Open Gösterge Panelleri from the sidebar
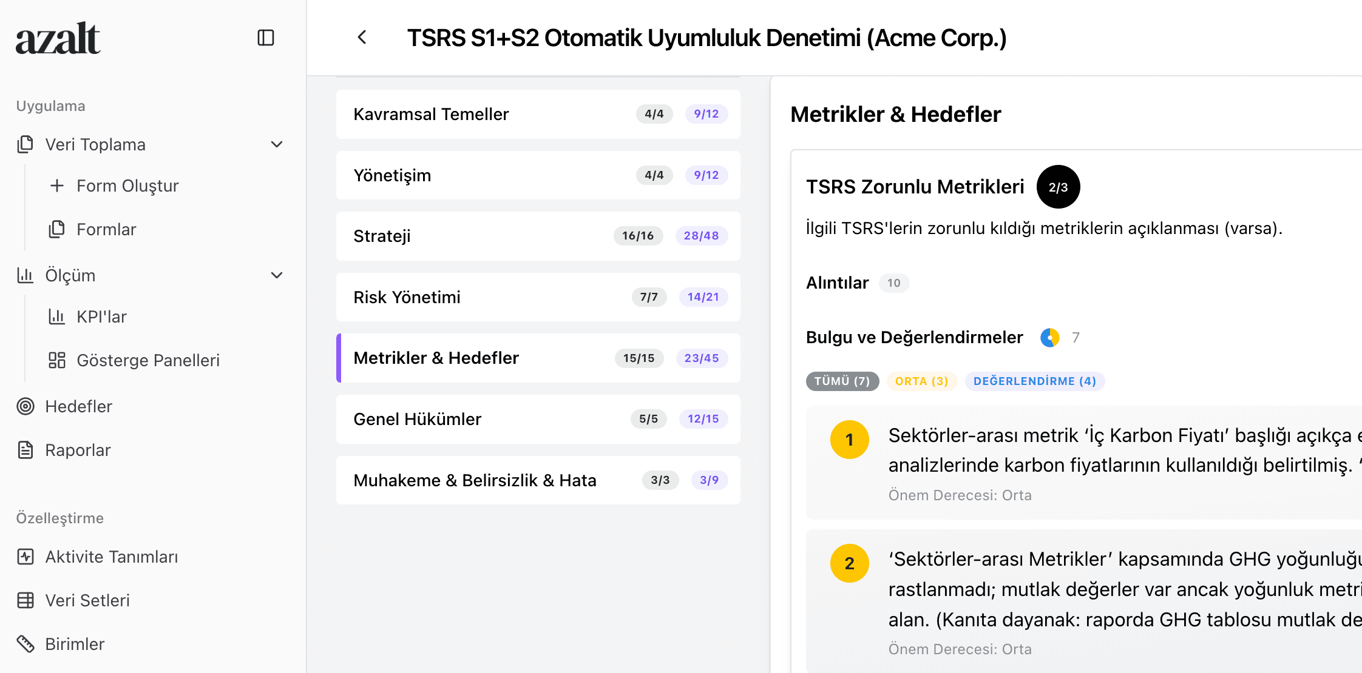The image size is (1362, 673). point(148,360)
